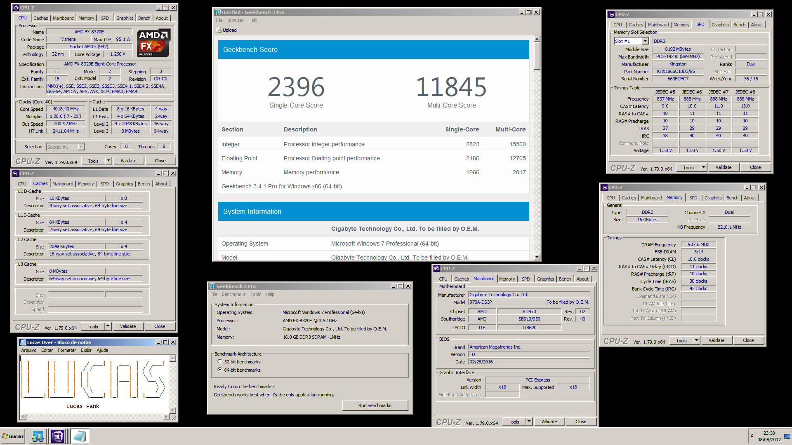The height and width of the screenshot is (445, 792).
Task: Click the network monitor tray icon
Action: coord(787,437)
